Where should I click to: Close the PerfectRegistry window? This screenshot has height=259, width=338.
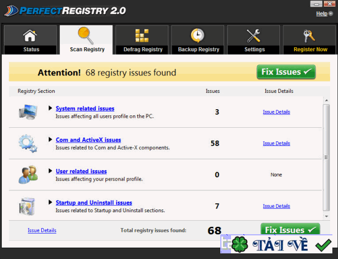(x=330, y=4)
